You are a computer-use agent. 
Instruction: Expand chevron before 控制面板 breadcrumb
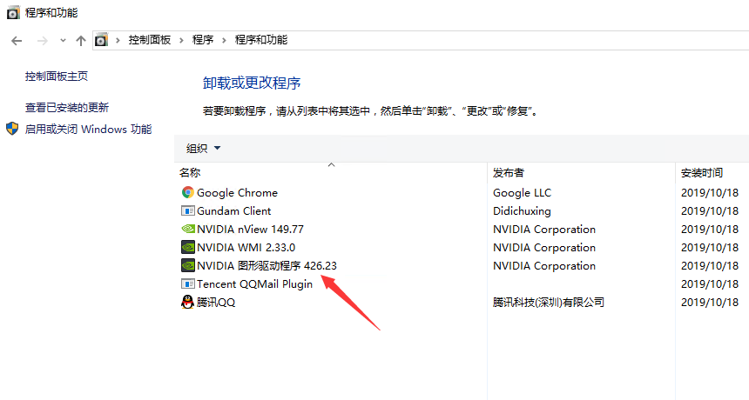pyautogui.click(x=118, y=41)
